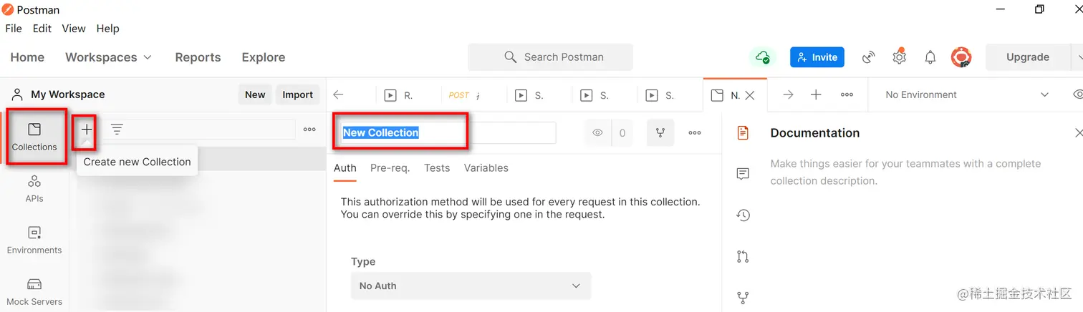
Task: Open the File menu
Action: (x=14, y=29)
